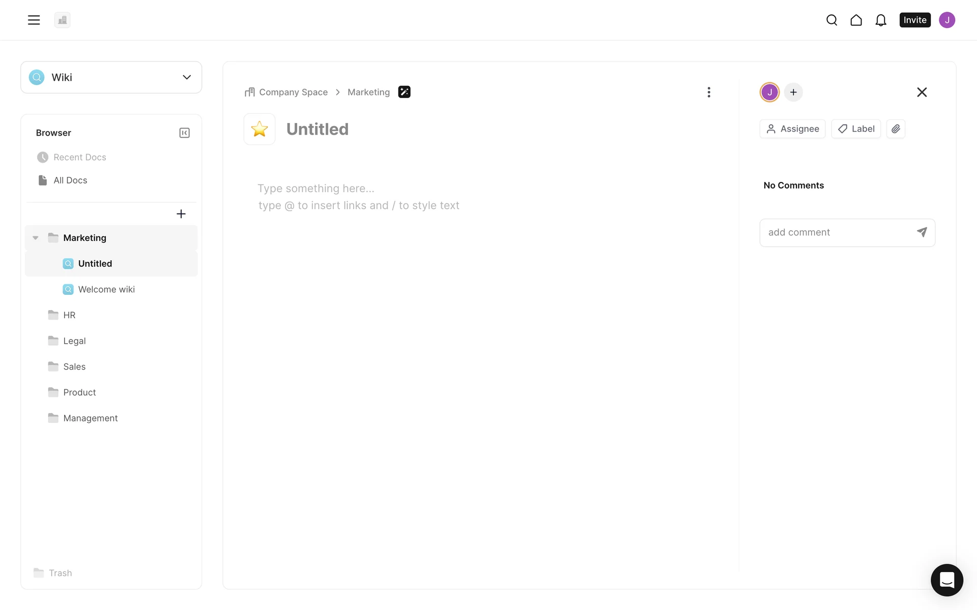Change the star document emoji icon
This screenshot has width=977, height=610.
coord(260,129)
